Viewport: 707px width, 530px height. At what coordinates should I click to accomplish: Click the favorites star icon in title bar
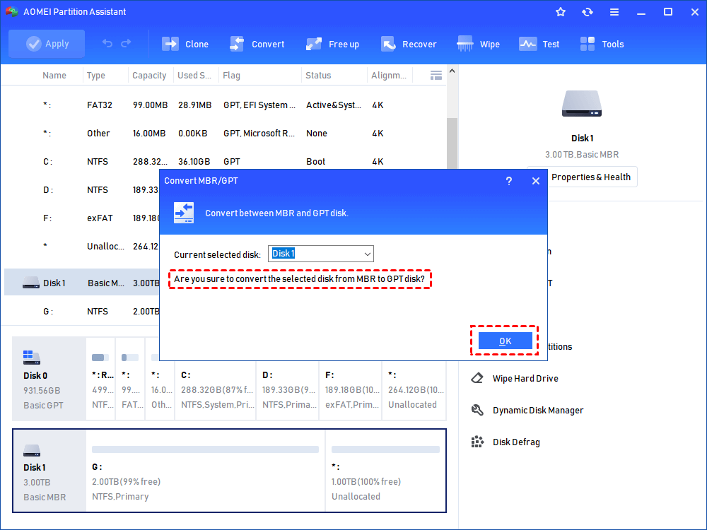(561, 12)
